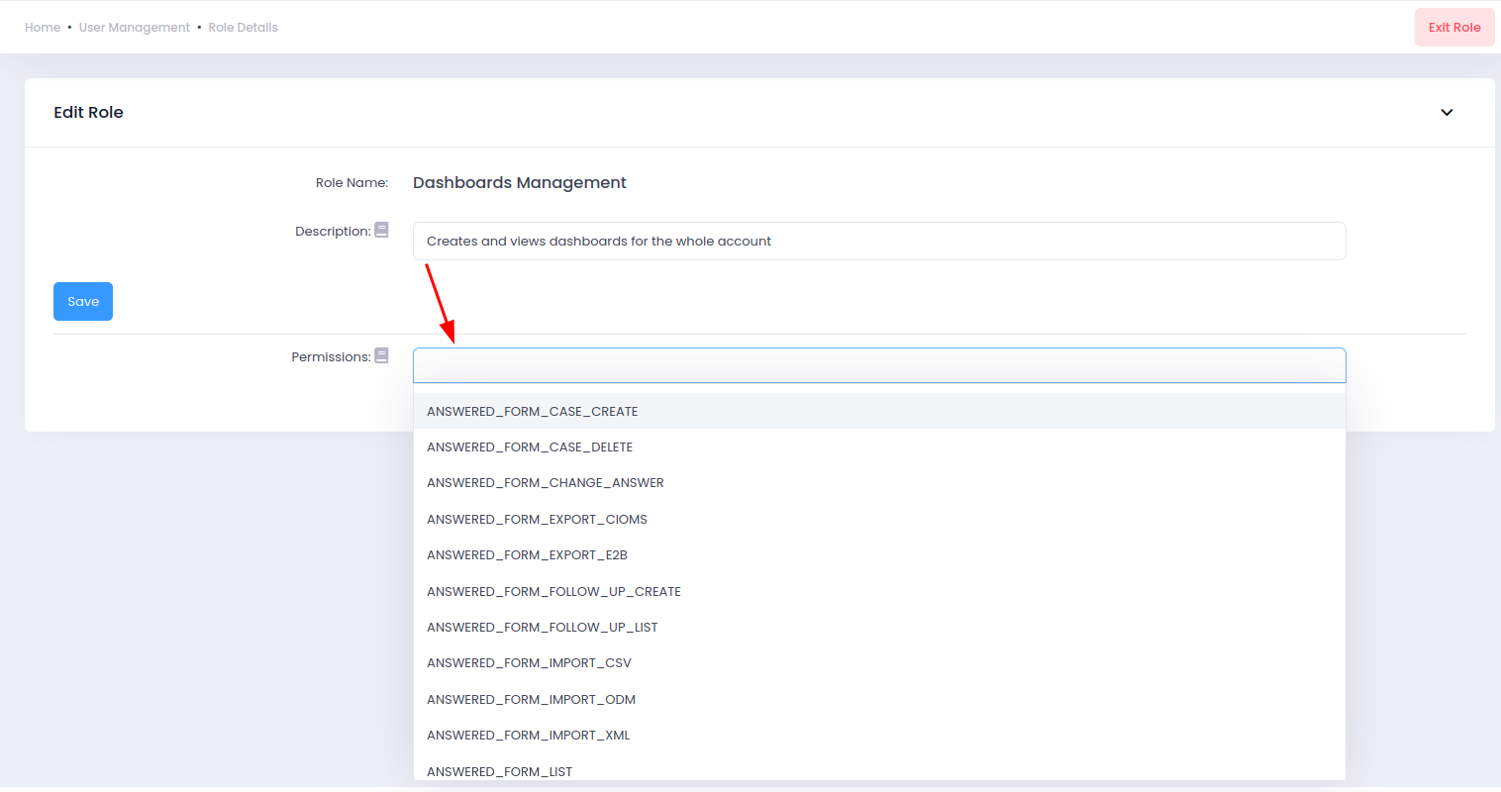Open the Permissions search dropdown field
This screenshot has width=1501, height=792.
point(879,365)
